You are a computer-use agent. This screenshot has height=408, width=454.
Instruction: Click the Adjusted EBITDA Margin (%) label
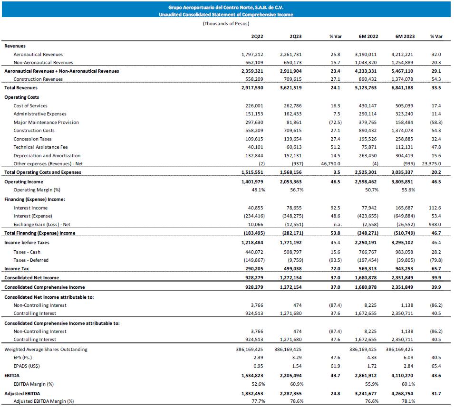(44, 401)
